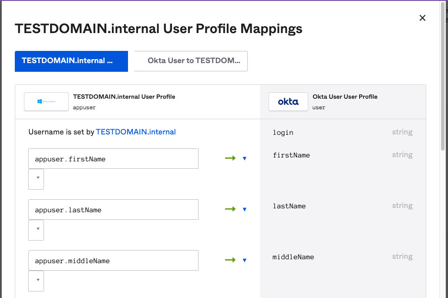The height and width of the screenshot is (298, 448).
Task: Open attribute dropdown below appuser.firstName field
Action: (36, 179)
